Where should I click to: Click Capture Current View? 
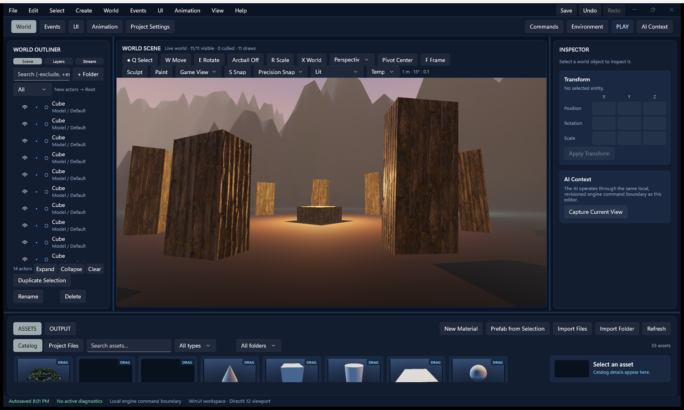tap(596, 212)
